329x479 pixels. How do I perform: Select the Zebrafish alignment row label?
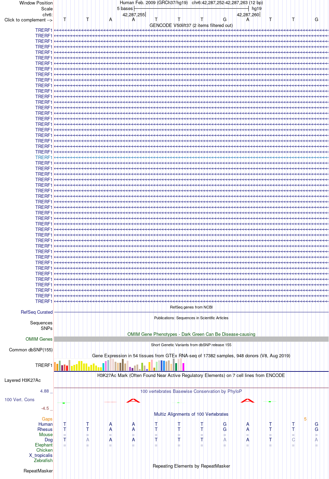click(x=43, y=461)
